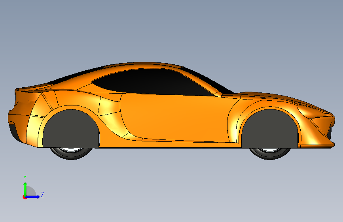343x222 pixels.
Task: Click the blue Z axis arrow of triad
Action: (x=33, y=197)
